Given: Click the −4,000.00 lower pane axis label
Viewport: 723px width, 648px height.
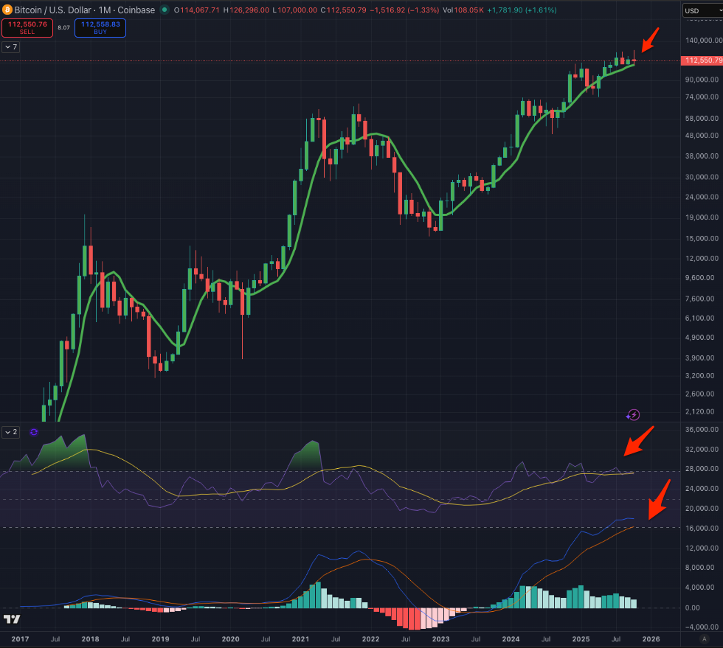Looking at the screenshot, I should [702, 627].
